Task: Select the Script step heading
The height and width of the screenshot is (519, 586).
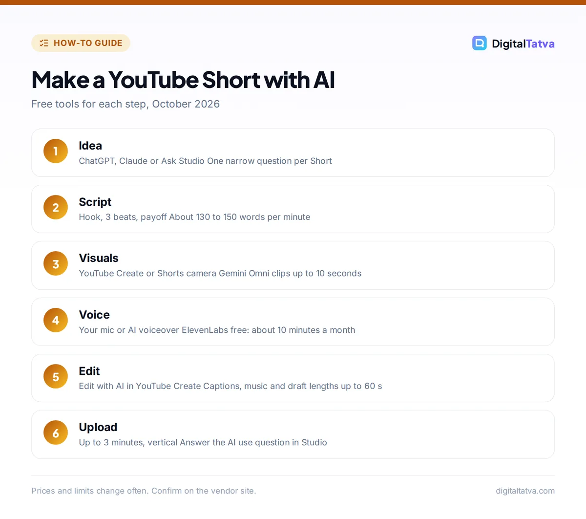Action: 95,202
